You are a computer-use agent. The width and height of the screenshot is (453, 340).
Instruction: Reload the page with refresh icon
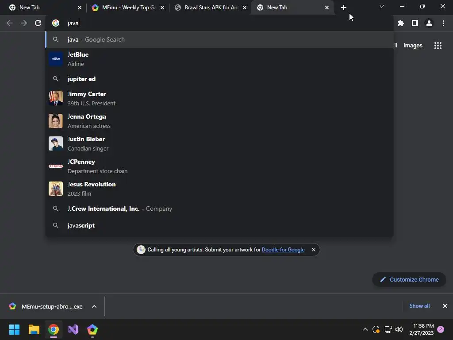point(38,23)
